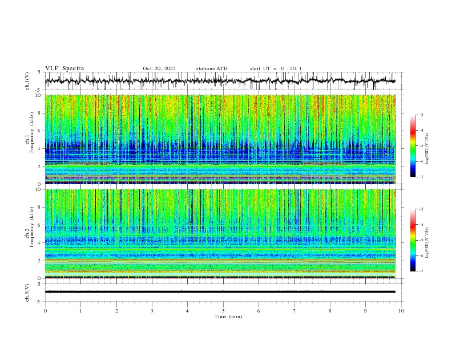The width and height of the screenshot is (452, 349).
Task: Click the '5' voltage tick on ch.1(V) axis
Action: pyautogui.click(x=39, y=72)
